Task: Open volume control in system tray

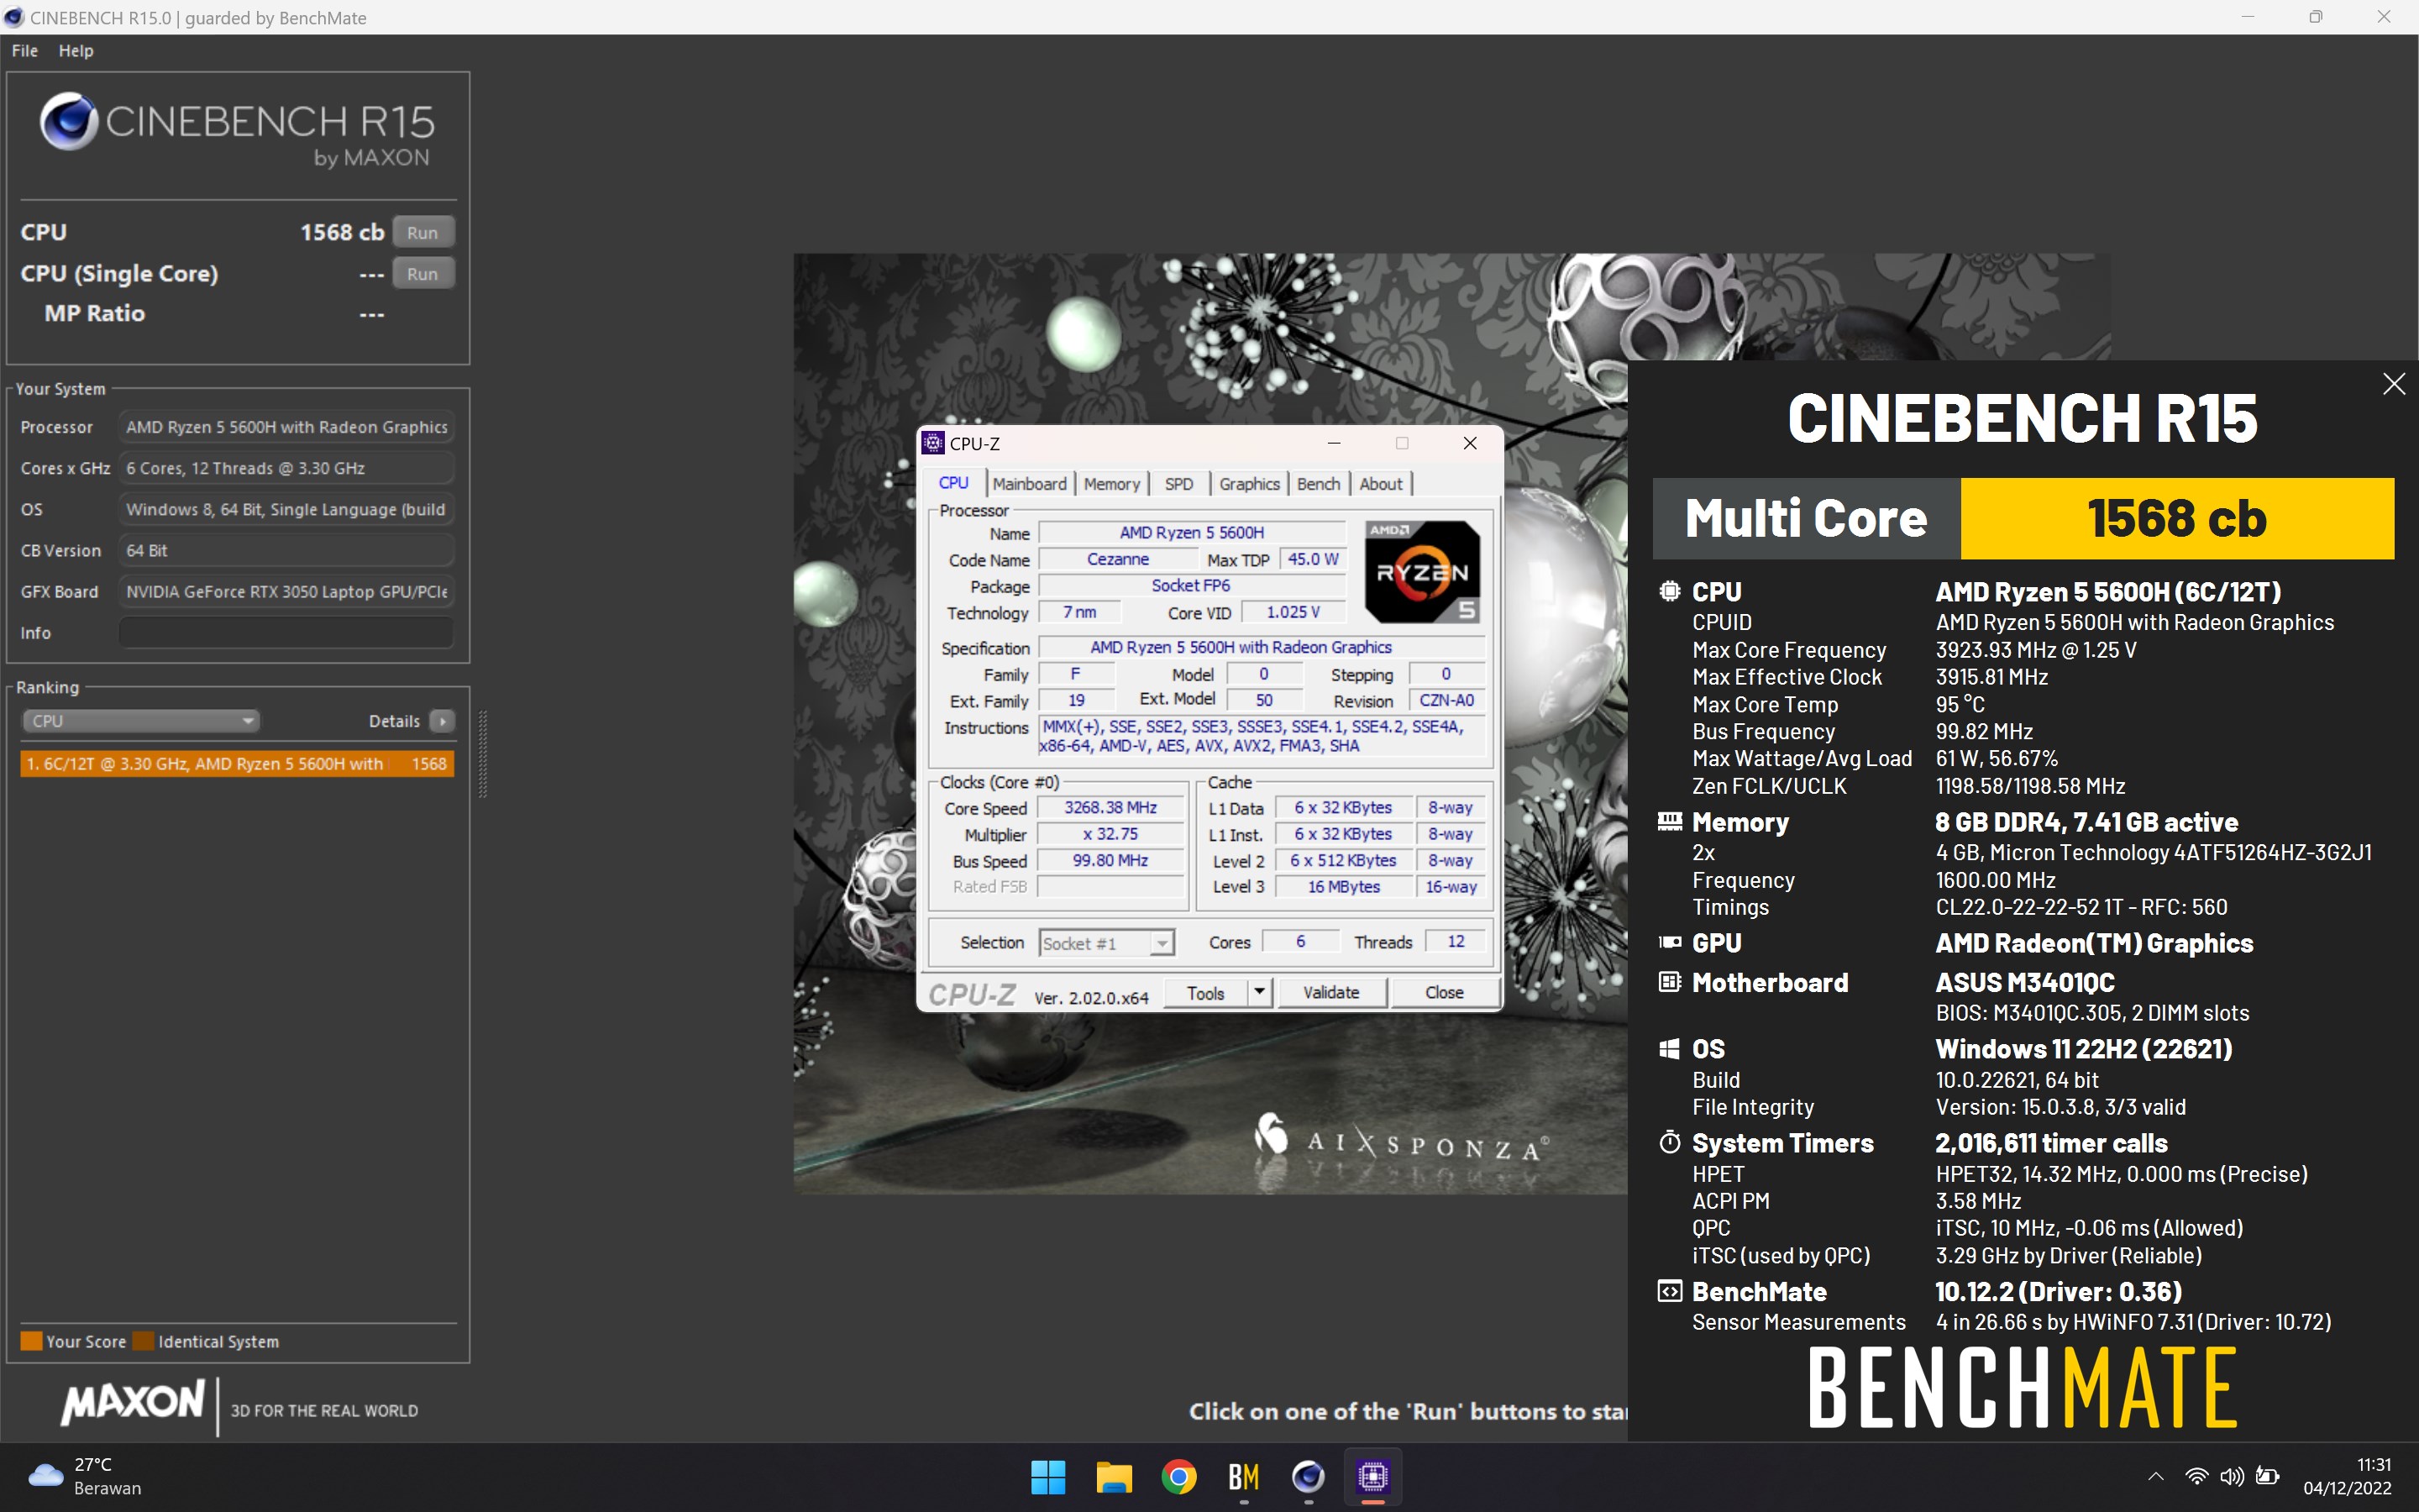Action: coord(2231,1476)
